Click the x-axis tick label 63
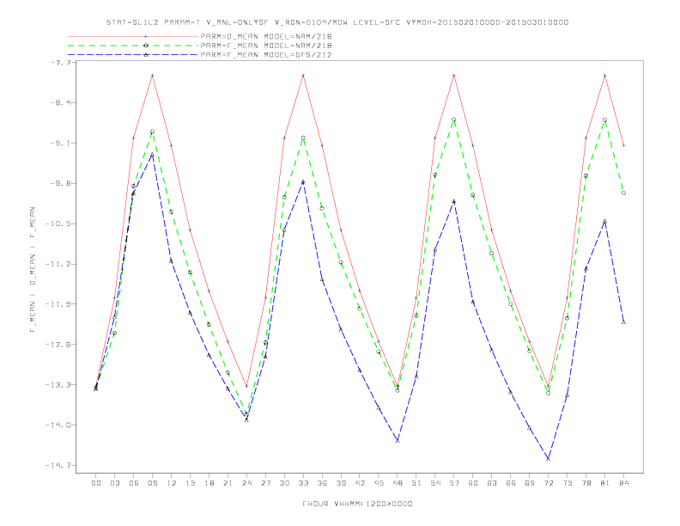This screenshot has height=526, width=680. point(492,483)
